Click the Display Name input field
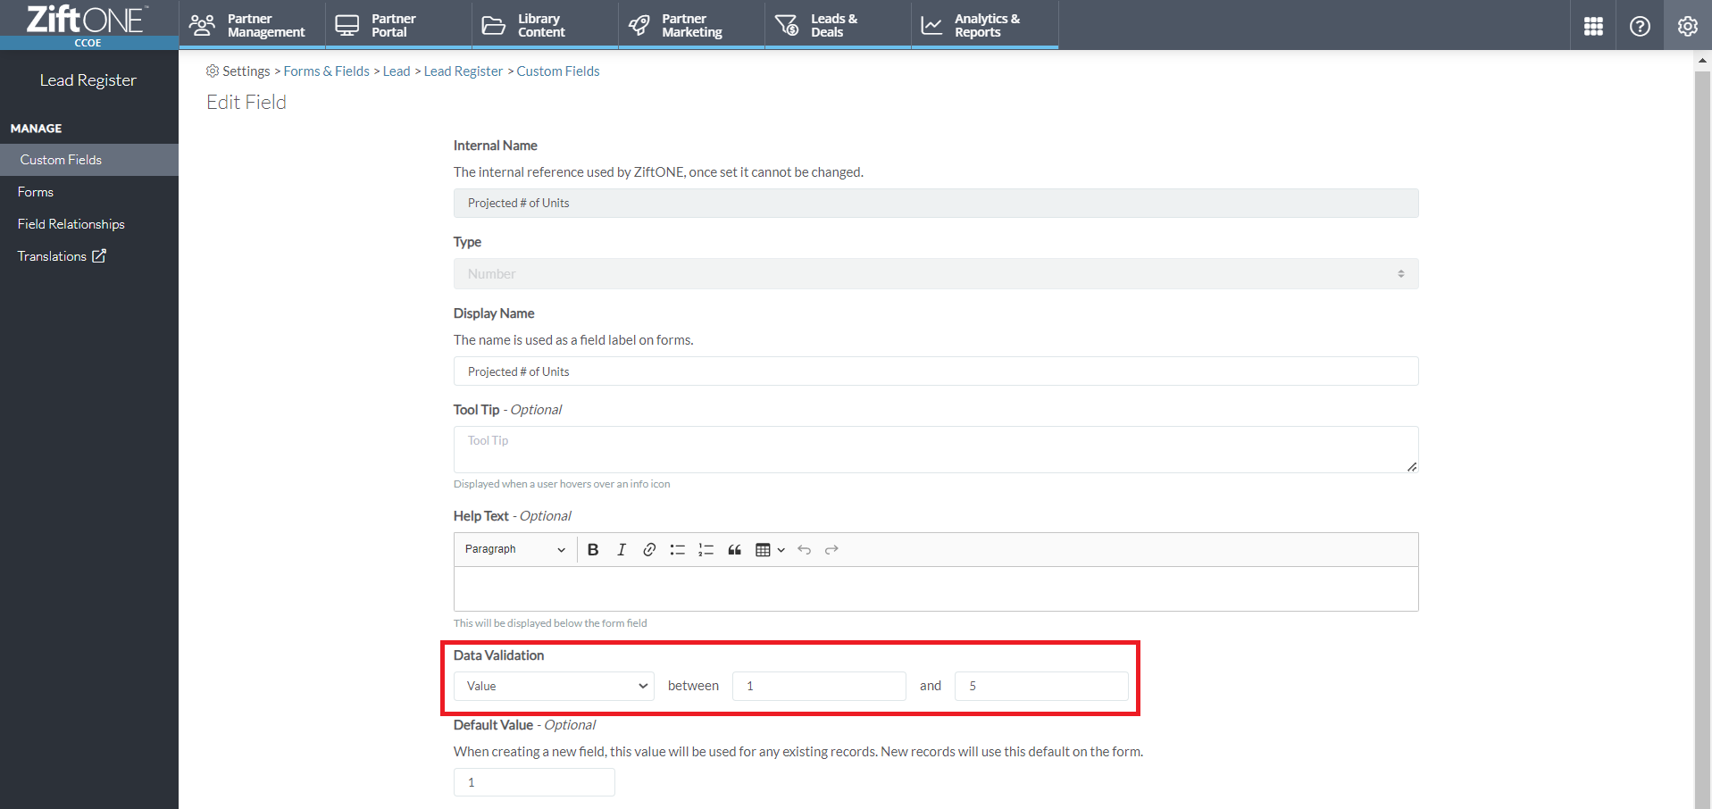 coord(936,371)
